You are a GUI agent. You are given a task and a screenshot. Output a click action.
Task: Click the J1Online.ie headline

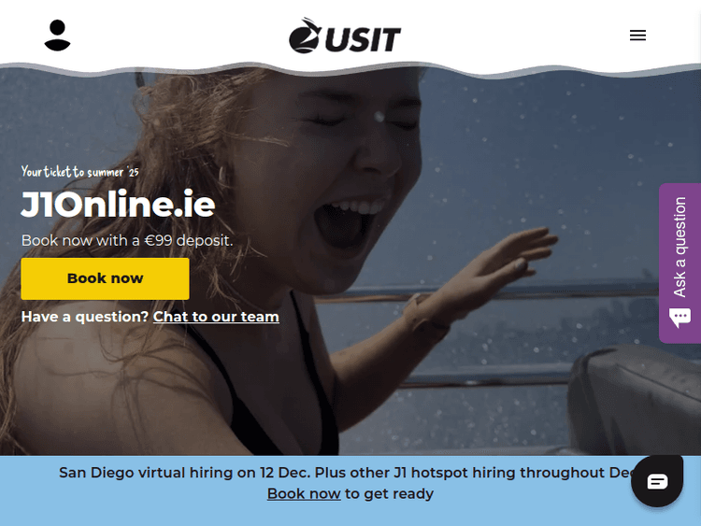pyautogui.click(x=118, y=205)
